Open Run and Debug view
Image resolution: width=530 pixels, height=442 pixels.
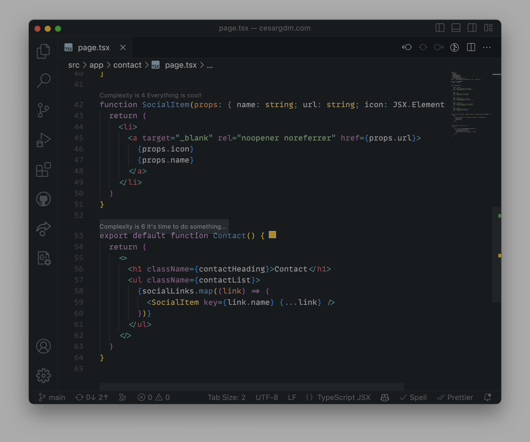point(43,140)
